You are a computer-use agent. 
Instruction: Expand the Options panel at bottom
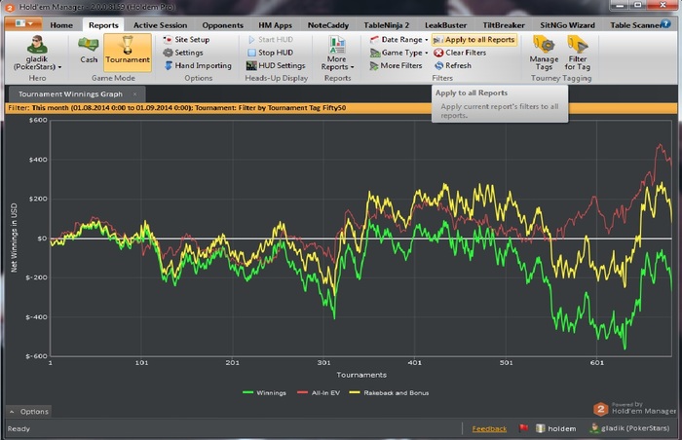(x=28, y=411)
